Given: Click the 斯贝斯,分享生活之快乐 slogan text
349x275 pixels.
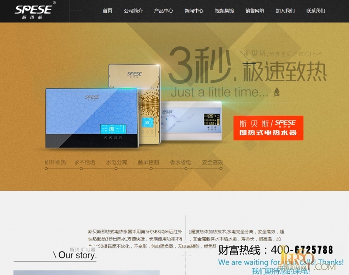Looking at the screenshot, I should pyautogui.click(x=283, y=54).
